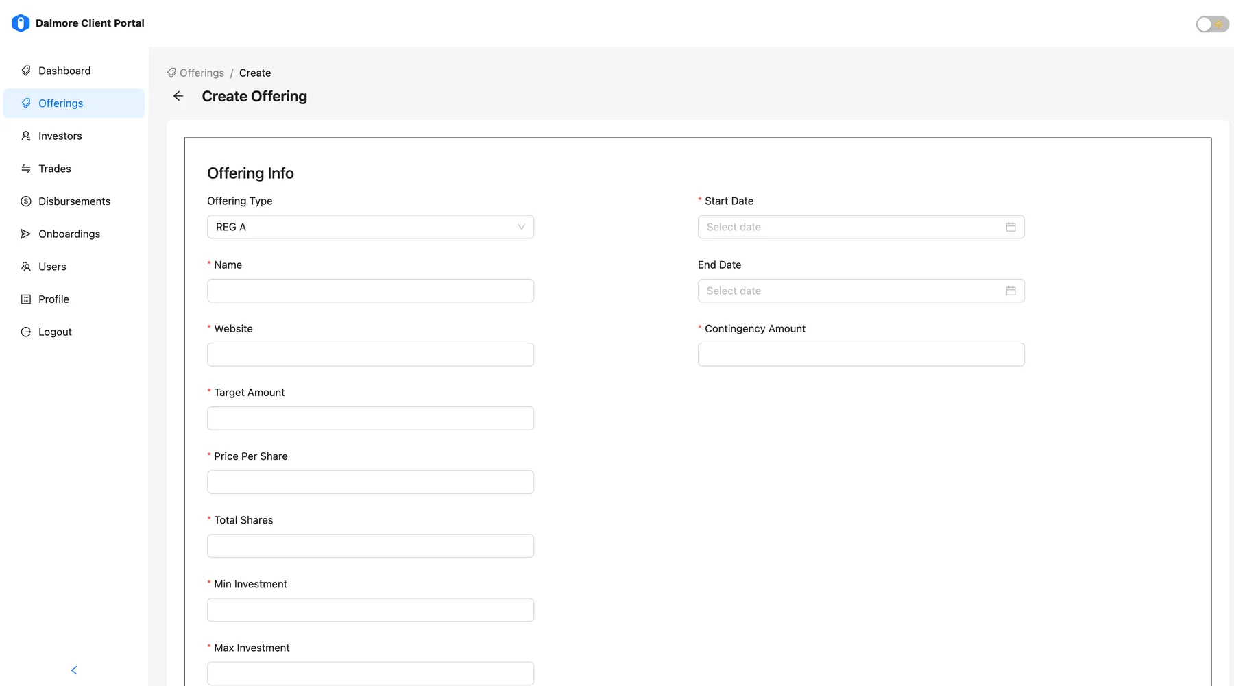Viewport: 1234px width, 686px height.
Task: Open the Disbursements menu item
Action: click(x=74, y=201)
